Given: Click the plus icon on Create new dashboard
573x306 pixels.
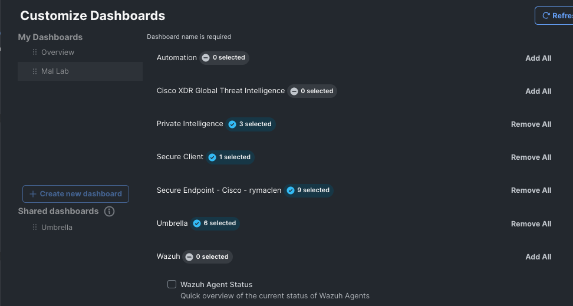Looking at the screenshot, I should tap(33, 194).
